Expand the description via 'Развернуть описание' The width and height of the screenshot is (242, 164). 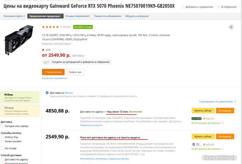click(x=91, y=125)
